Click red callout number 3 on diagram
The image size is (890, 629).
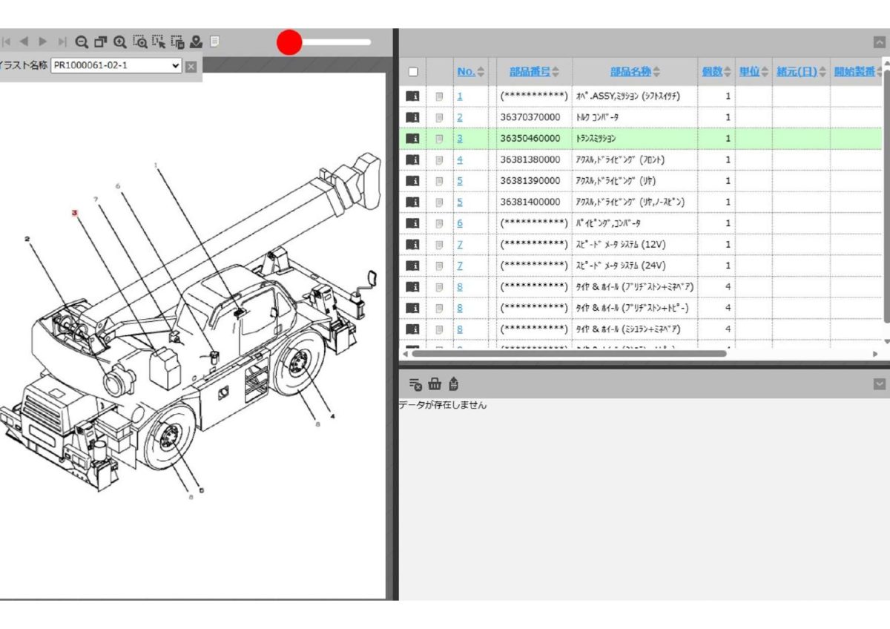pos(74,212)
